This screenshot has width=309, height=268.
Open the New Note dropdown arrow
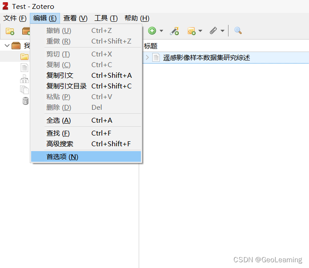coord(200,31)
